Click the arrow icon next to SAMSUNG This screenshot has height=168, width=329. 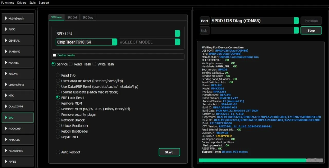pos(6,51)
